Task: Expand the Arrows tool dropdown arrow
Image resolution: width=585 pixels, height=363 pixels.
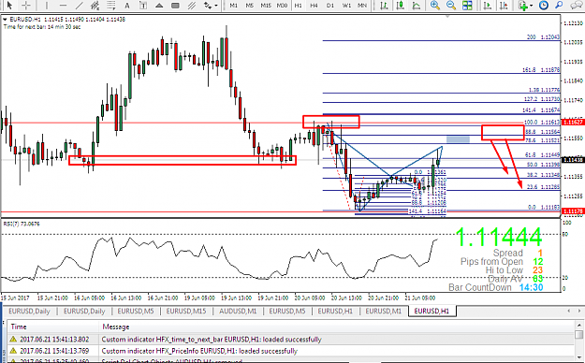Action: pyautogui.click(x=216, y=6)
